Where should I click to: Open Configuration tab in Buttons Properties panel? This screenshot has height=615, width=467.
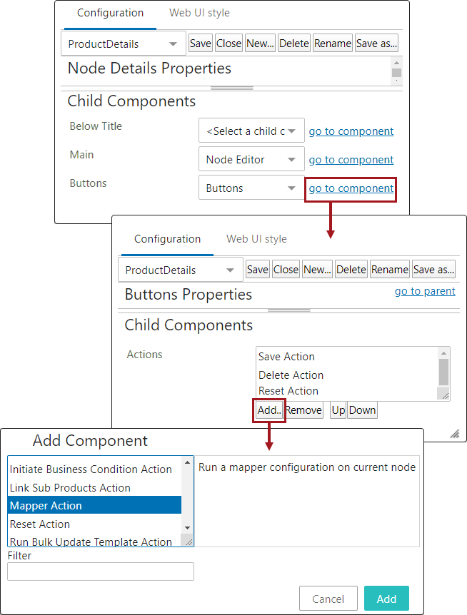coord(167,239)
